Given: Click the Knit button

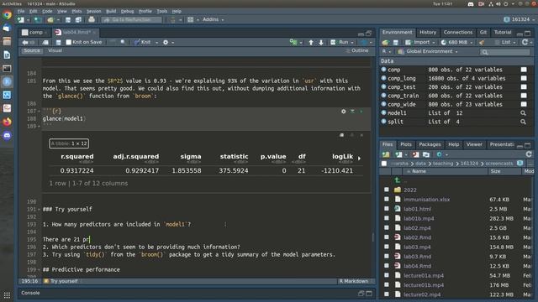Looking at the screenshot, I should (x=142, y=42).
